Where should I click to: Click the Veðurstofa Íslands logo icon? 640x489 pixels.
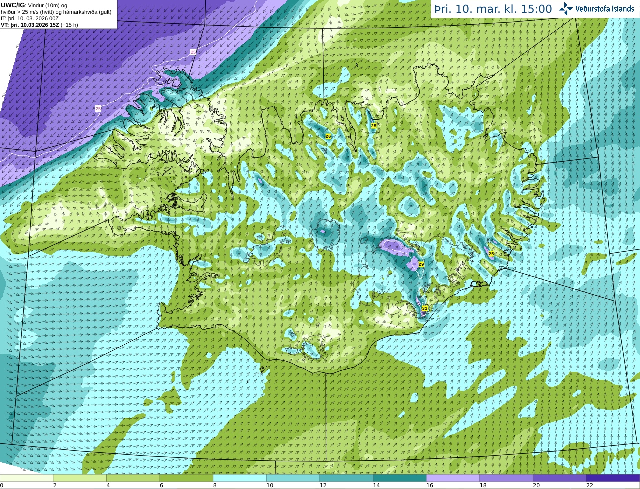(566, 9)
